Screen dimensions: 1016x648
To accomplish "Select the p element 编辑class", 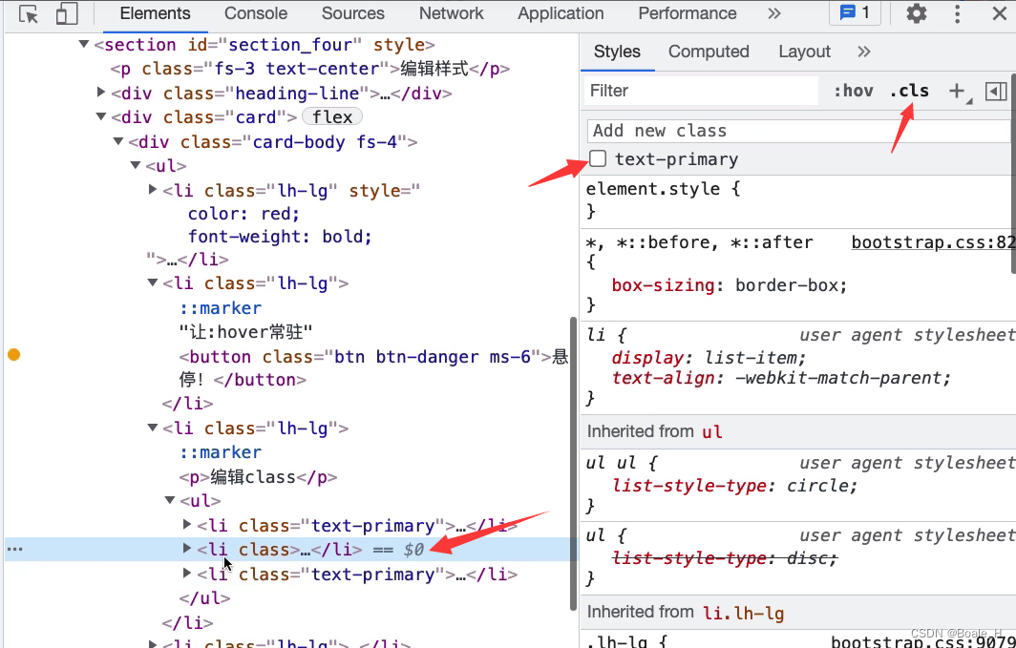I will coord(259,477).
